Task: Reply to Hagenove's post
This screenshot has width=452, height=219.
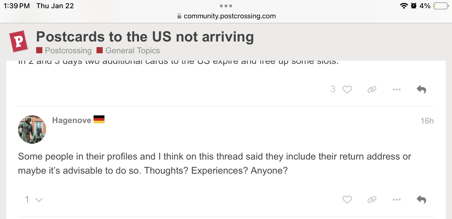Action: [x=421, y=200]
